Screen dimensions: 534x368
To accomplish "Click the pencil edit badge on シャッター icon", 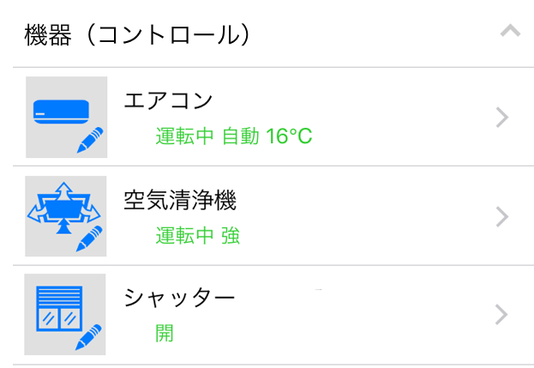I will 88,337.
